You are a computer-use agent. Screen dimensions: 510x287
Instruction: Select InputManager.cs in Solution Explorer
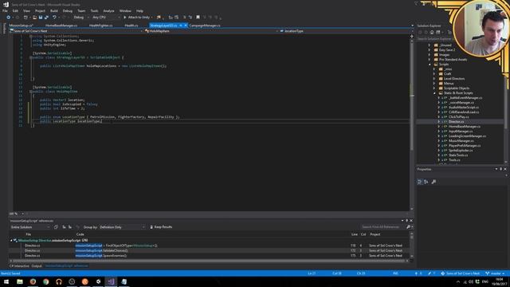coord(461,132)
